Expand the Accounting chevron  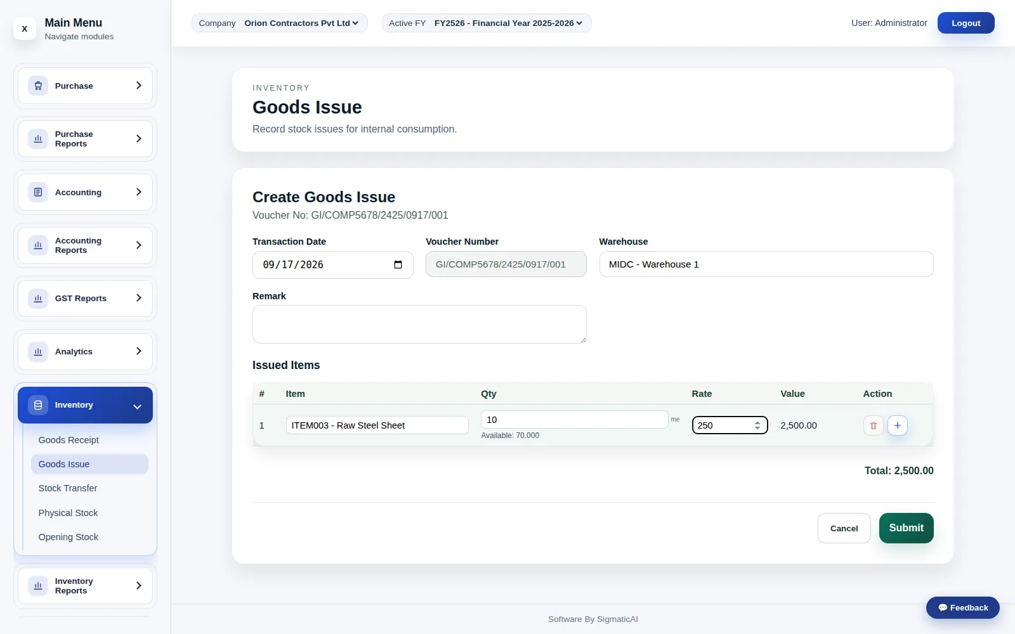click(x=138, y=192)
